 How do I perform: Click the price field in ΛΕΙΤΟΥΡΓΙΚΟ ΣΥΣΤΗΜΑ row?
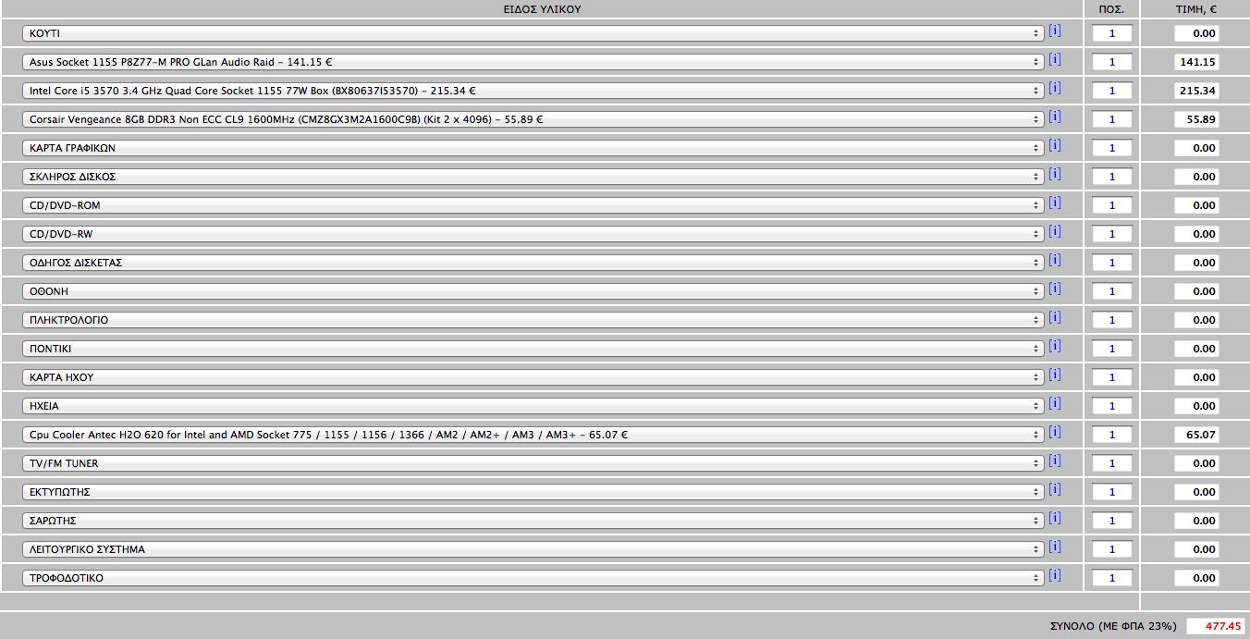(1196, 549)
